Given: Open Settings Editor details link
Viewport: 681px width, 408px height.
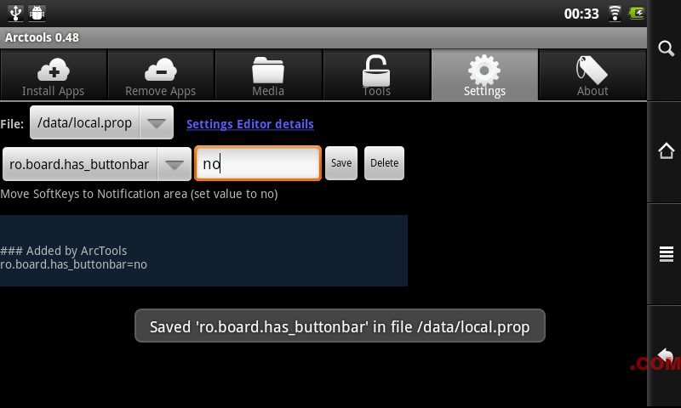Looking at the screenshot, I should [x=249, y=124].
